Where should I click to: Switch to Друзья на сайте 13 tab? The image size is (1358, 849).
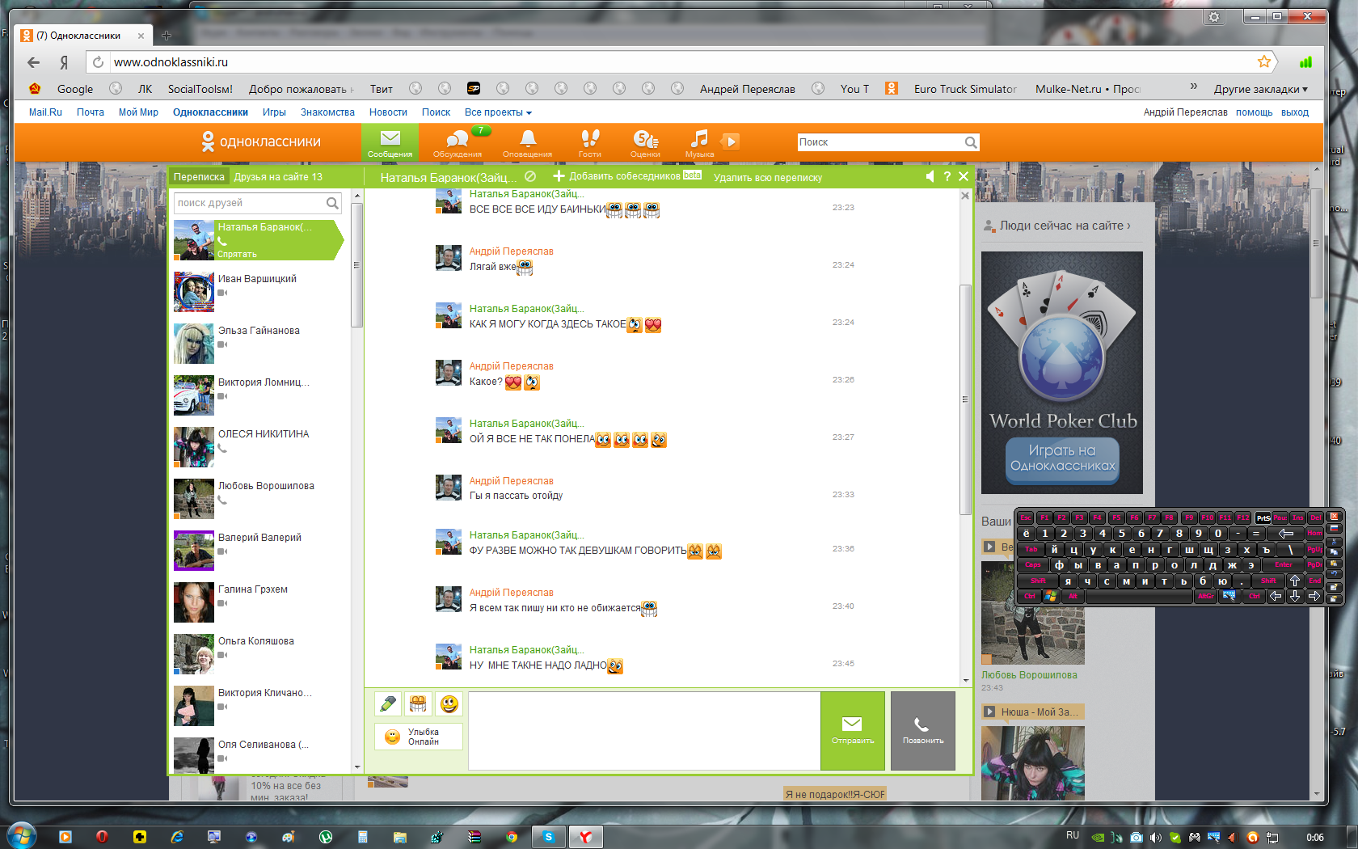[x=278, y=177]
